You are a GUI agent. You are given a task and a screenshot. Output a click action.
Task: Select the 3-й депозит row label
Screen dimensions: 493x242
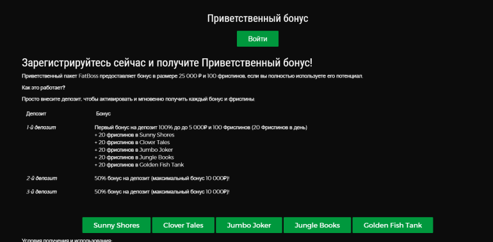click(x=42, y=191)
